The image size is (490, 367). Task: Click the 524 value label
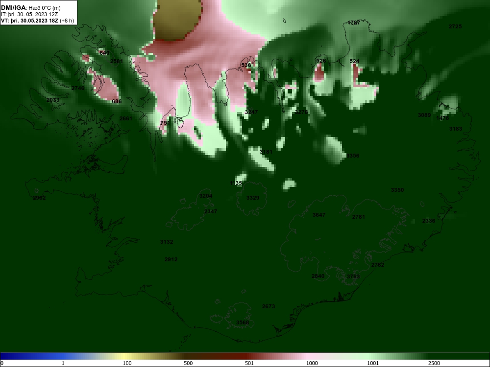click(354, 62)
